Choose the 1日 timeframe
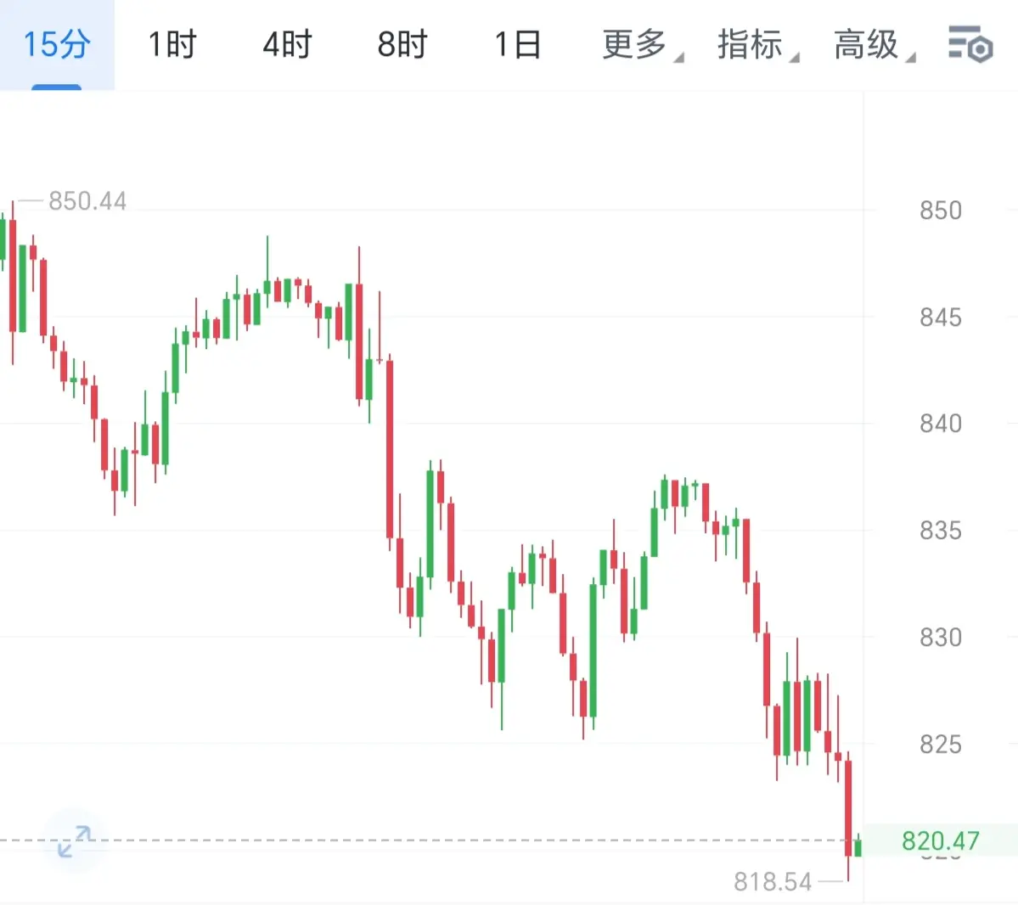Image resolution: width=1018 pixels, height=905 pixels. tap(517, 45)
